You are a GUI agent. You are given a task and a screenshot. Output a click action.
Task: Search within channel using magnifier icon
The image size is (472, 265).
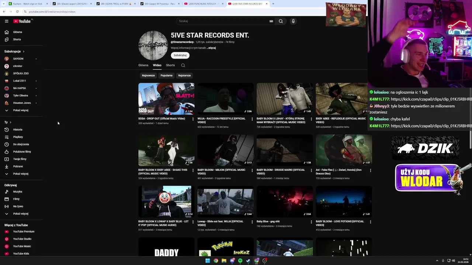pos(183,65)
